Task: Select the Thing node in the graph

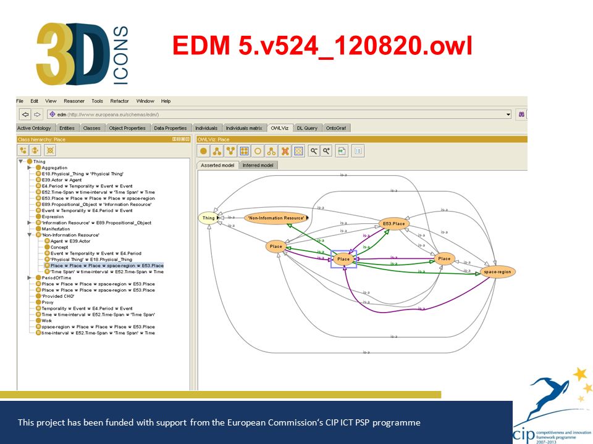Action: (208, 218)
